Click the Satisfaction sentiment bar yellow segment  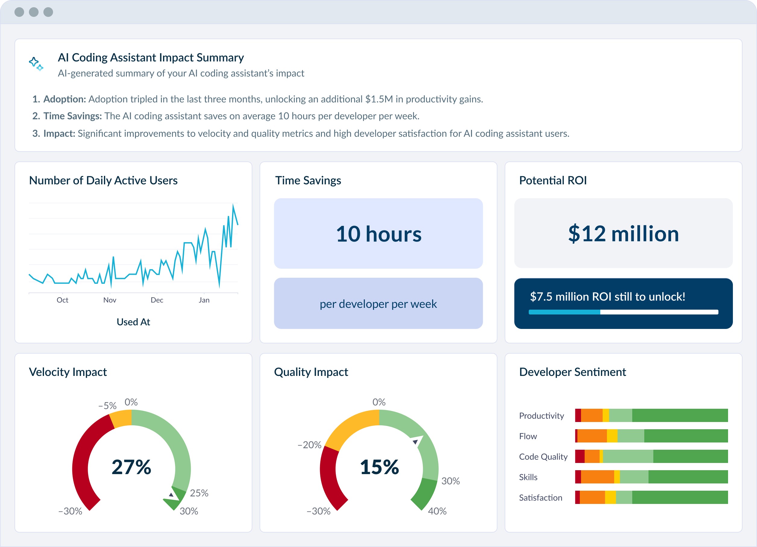(x=610, y=497)
